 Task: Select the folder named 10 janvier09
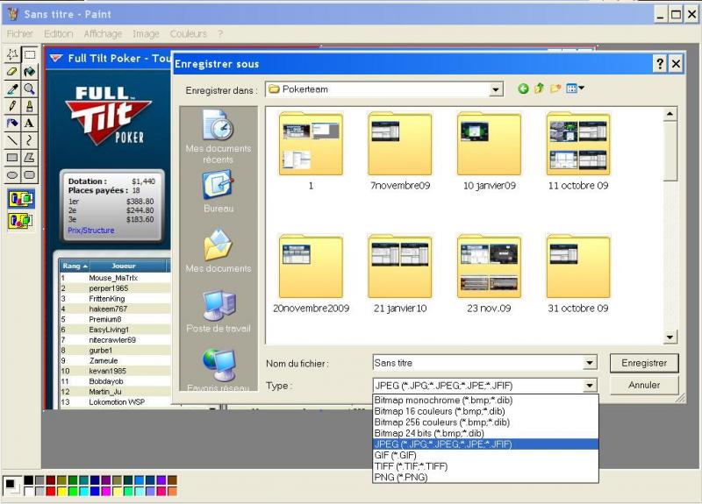489,151
